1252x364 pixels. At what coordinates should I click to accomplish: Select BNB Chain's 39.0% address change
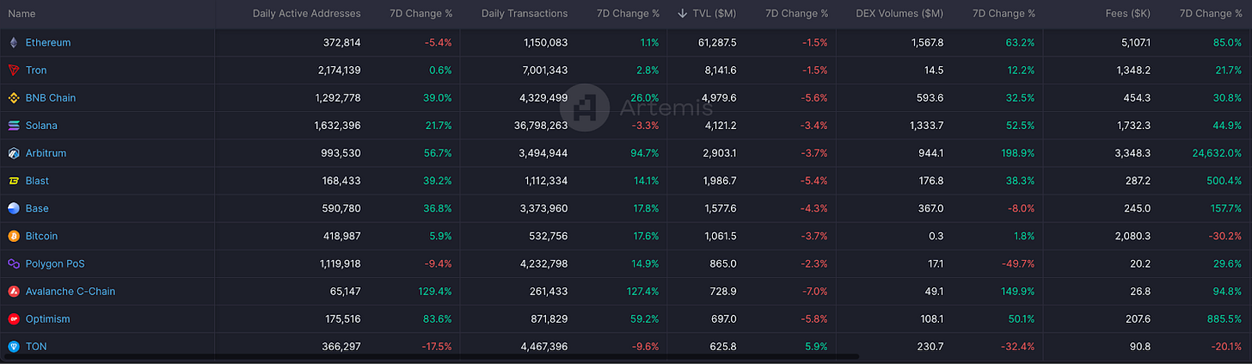click(439, 97)
